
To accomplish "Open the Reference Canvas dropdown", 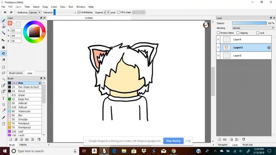I will [x=35, y=12].
